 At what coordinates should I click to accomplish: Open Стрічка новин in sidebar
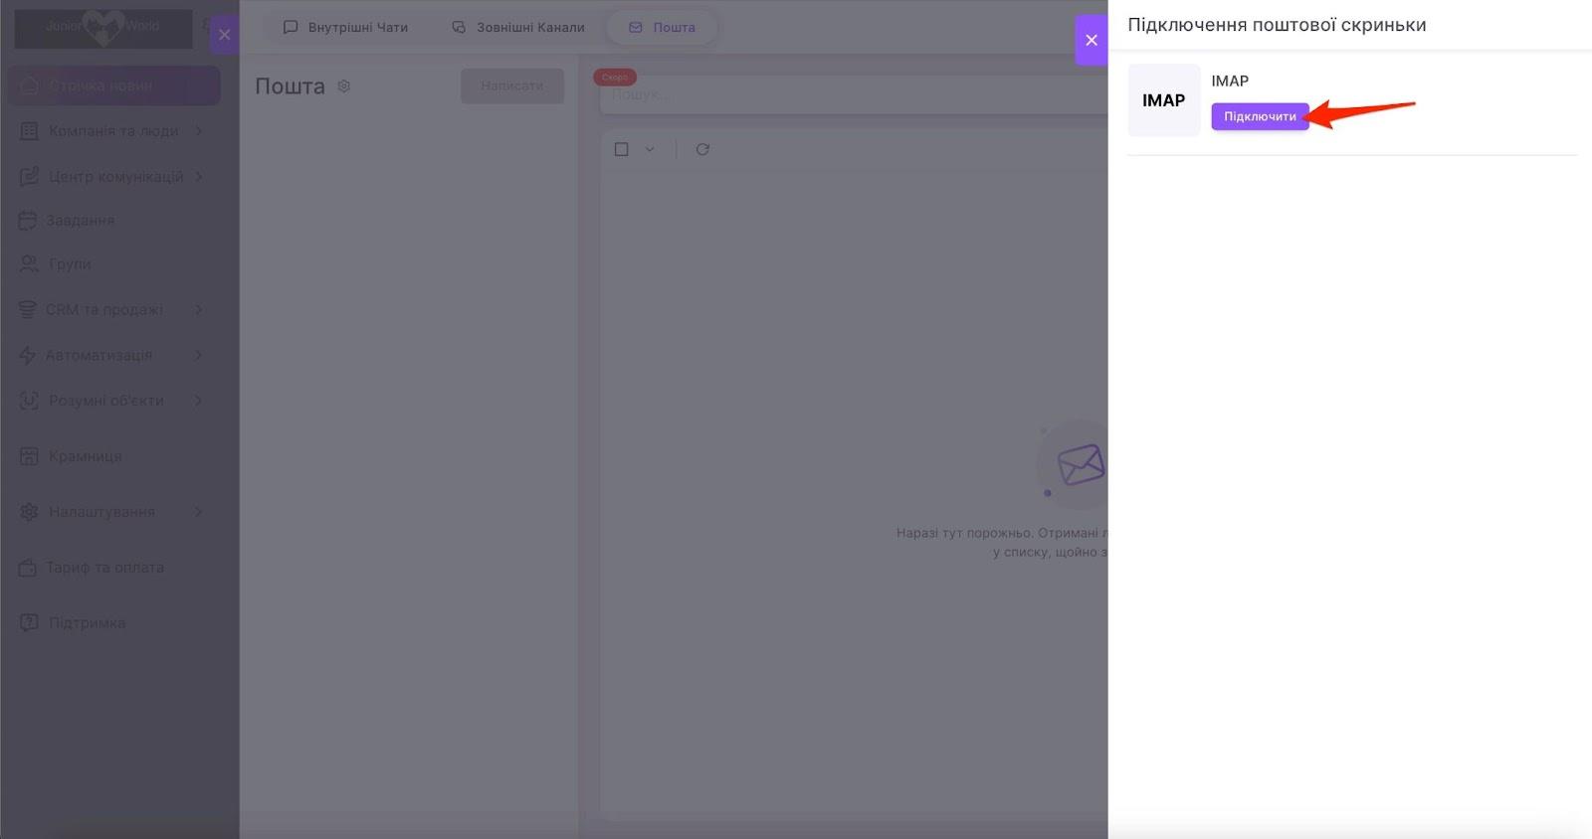[x=114, y=85]
